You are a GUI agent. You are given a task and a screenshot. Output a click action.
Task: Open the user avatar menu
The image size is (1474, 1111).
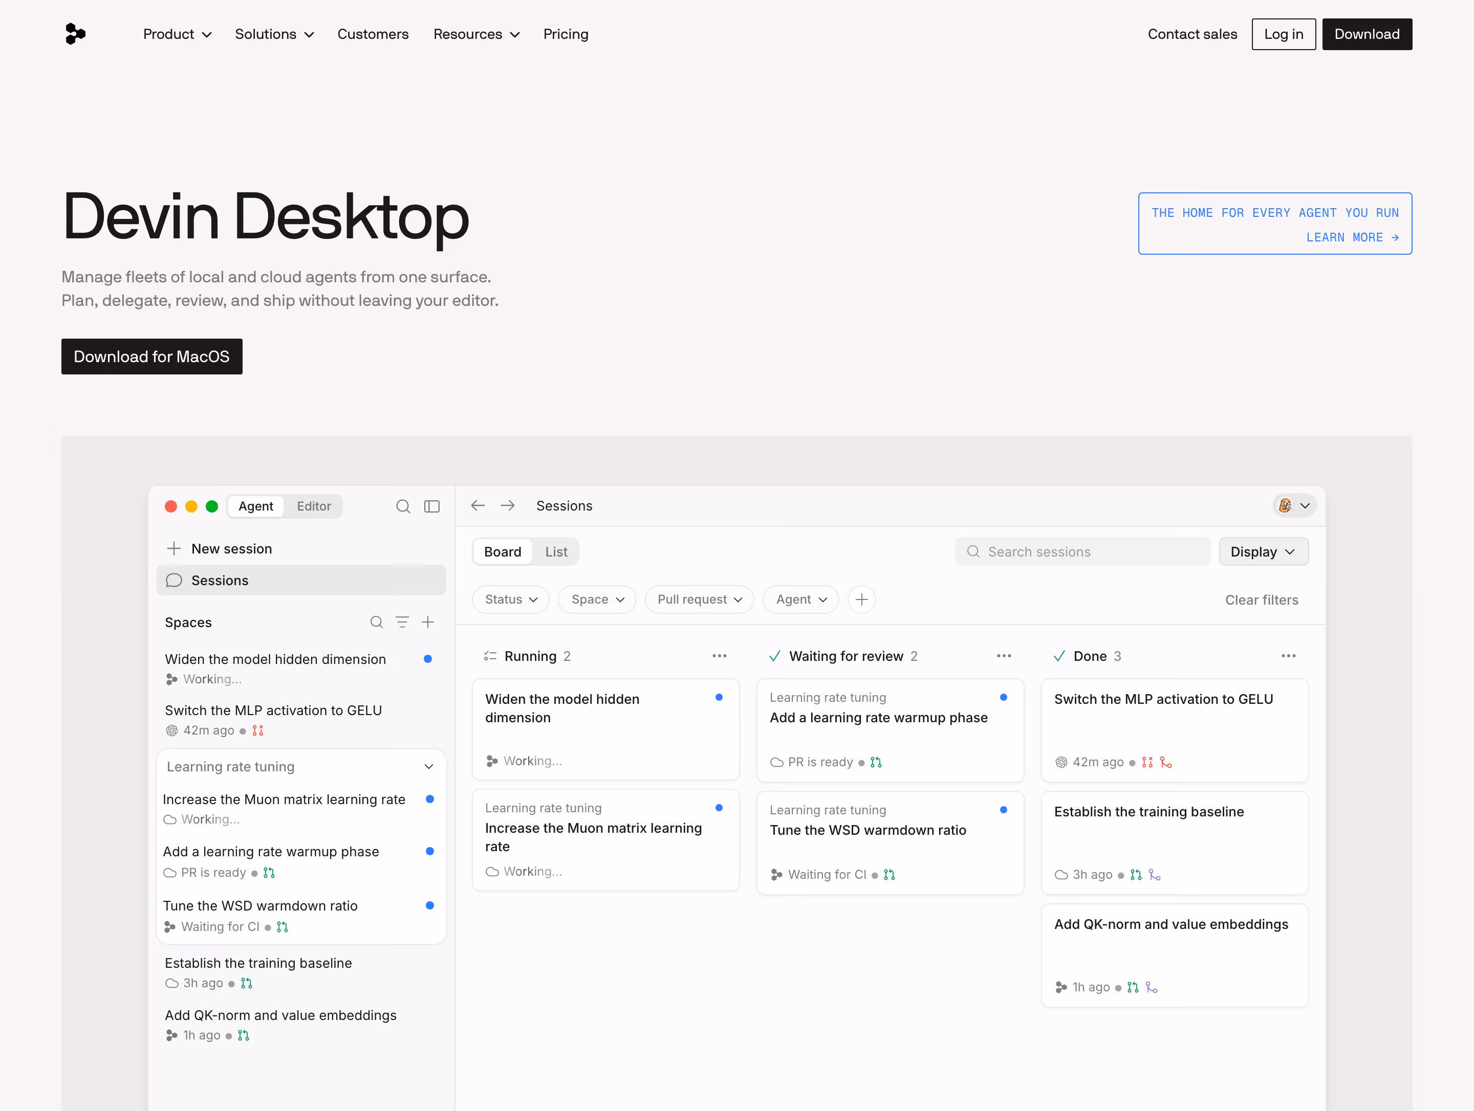tap(1294, 505)
